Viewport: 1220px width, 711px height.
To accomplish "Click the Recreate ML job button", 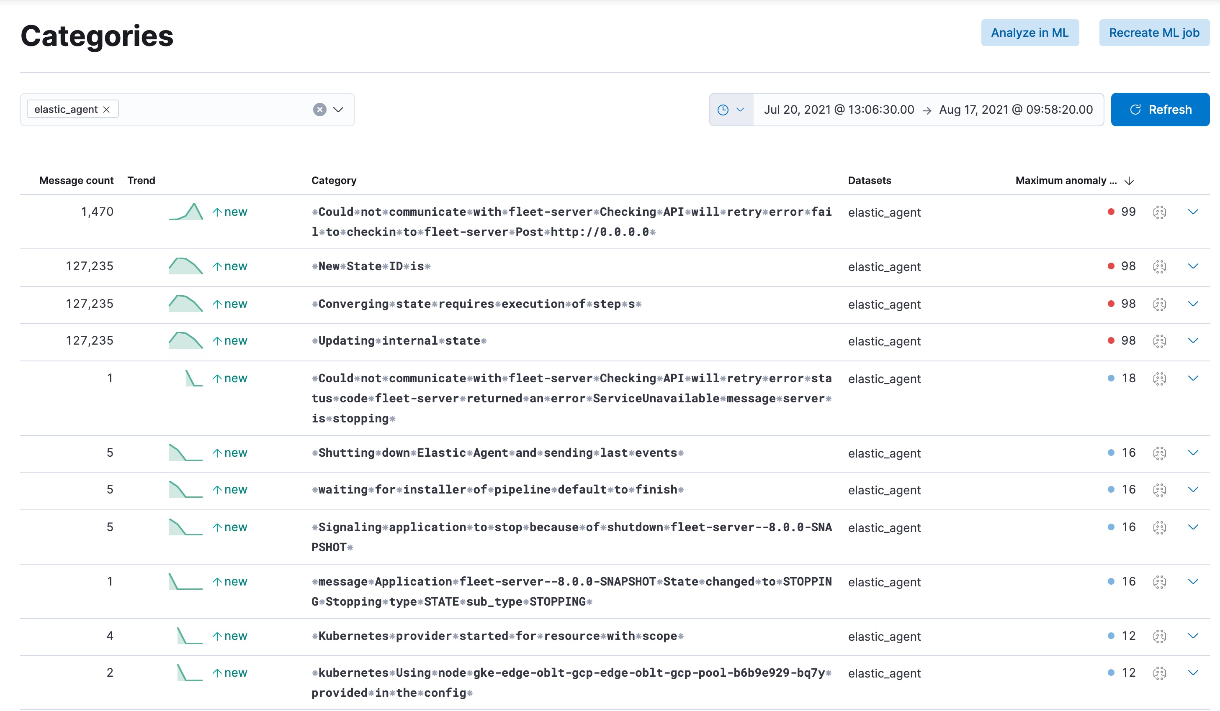I will pyautogui.click(x=1153, y=32).
